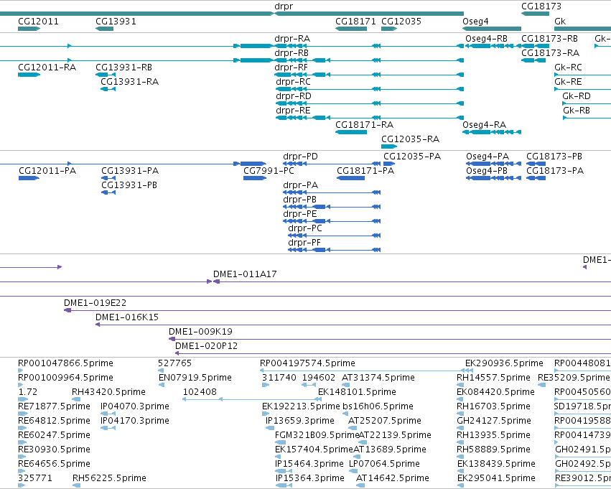
Task: Click protein CG18171-PA
Action: (365, 171)
